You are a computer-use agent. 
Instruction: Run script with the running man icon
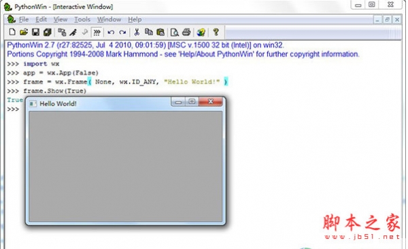73,32
